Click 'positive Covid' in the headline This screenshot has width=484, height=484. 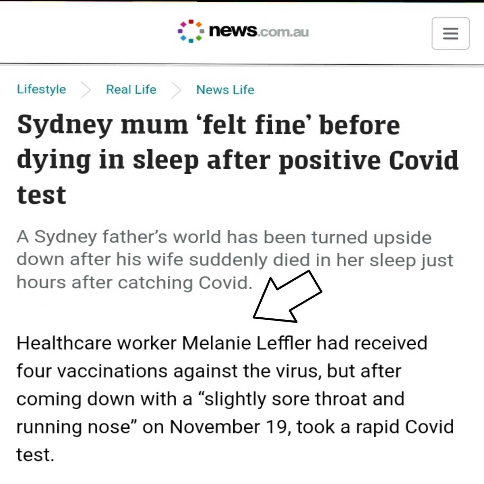[x=369, y=160]
